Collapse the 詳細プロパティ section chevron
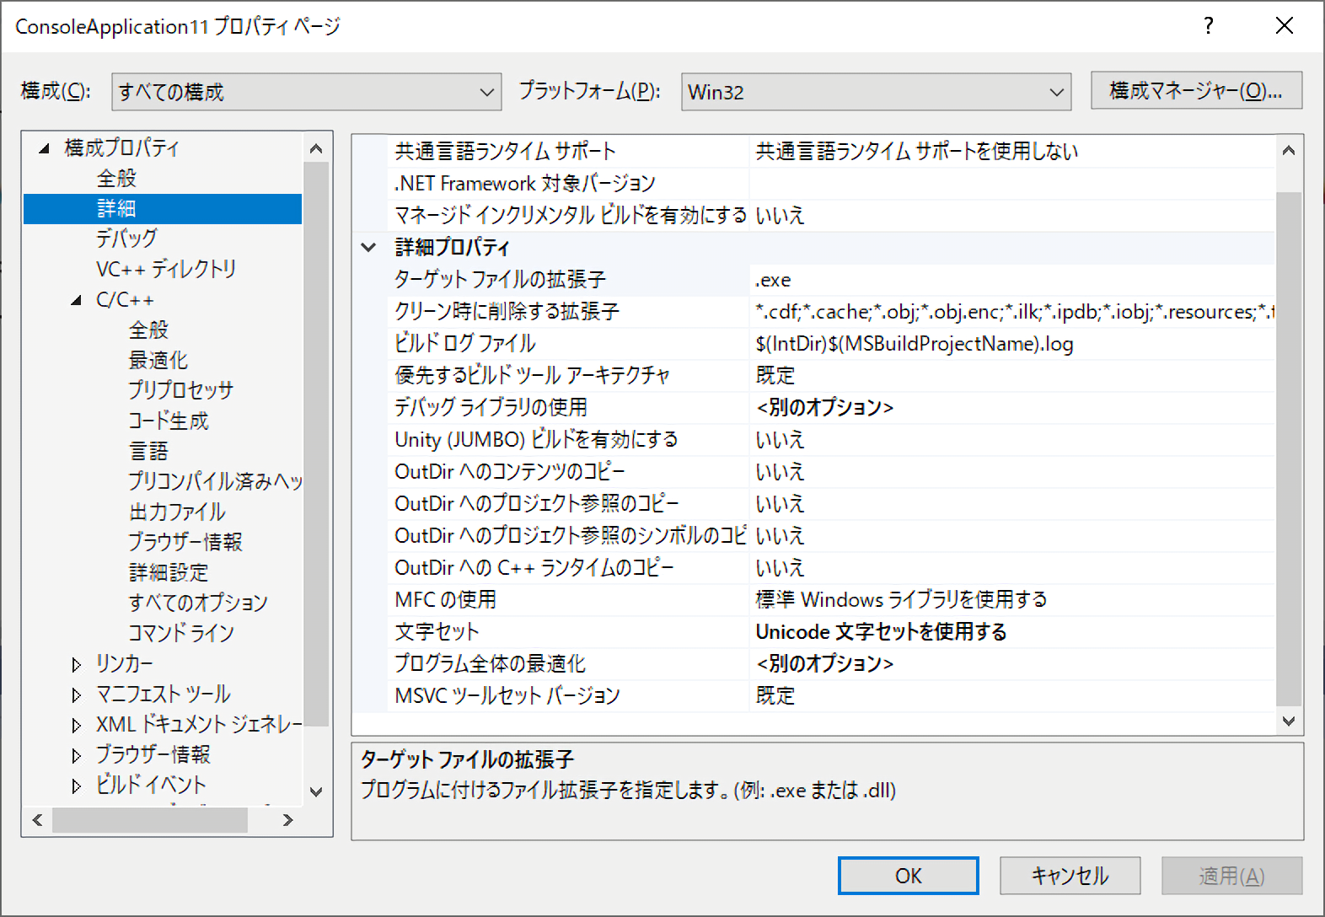 pyautogui.click(x=368, y=248)
